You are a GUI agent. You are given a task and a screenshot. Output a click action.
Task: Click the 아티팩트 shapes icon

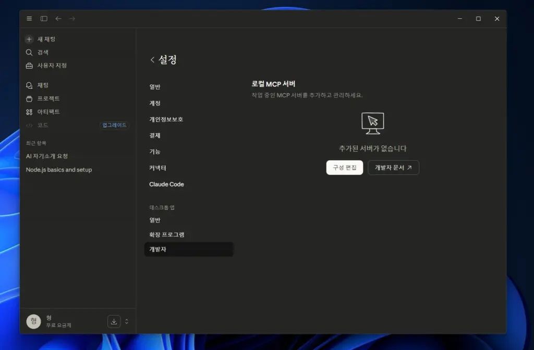[29, 112]
